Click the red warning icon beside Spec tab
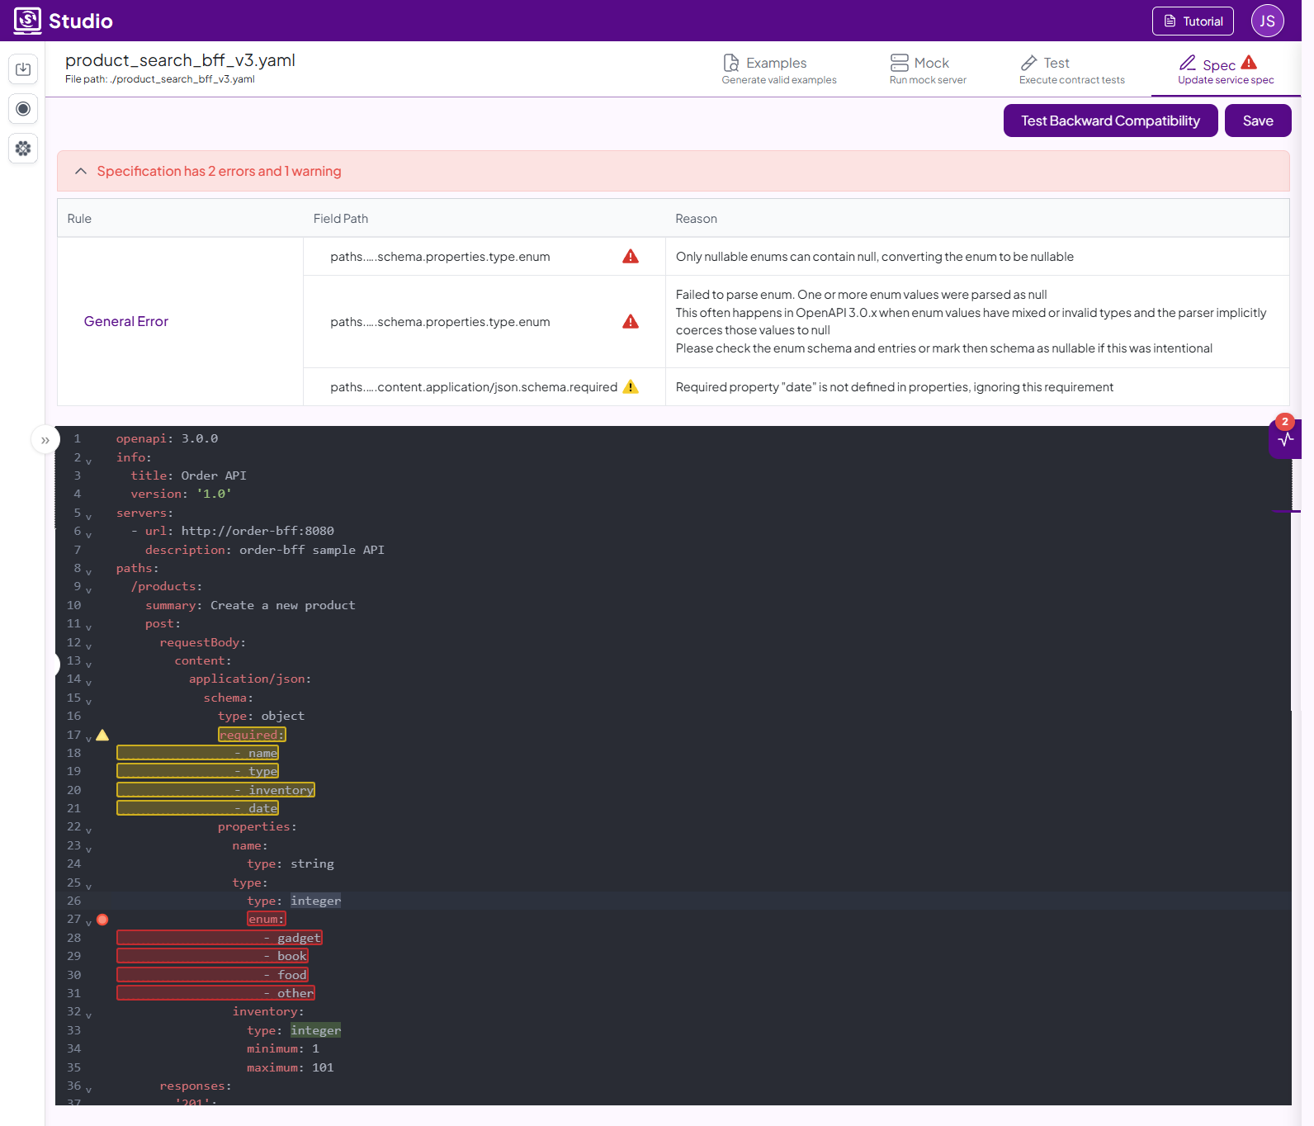1314x1126 pixels. click(1249, 63)
